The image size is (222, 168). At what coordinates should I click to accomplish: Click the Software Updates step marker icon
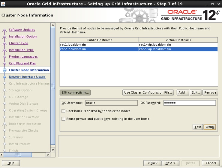pyautogui.click(x=4, y=30)
